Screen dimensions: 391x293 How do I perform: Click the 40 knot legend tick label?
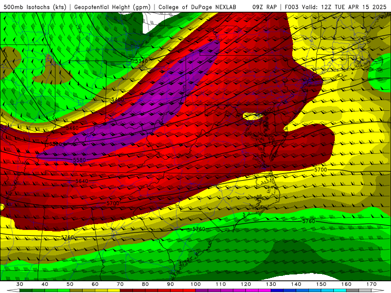tap(45, 284)
